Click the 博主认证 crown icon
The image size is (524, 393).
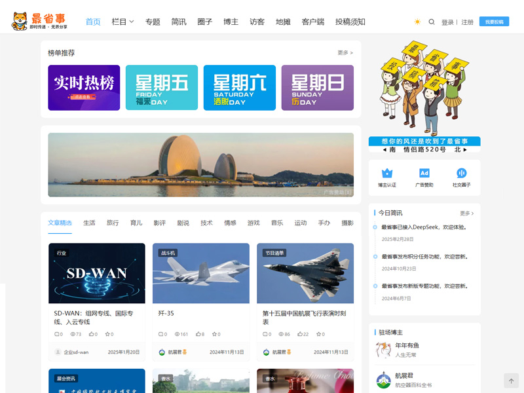[x=387, y=174]
